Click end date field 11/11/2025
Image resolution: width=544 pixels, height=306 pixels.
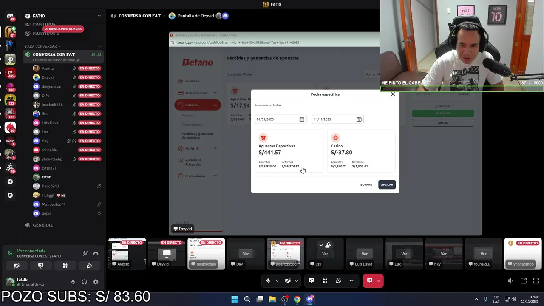coord(338,119)
